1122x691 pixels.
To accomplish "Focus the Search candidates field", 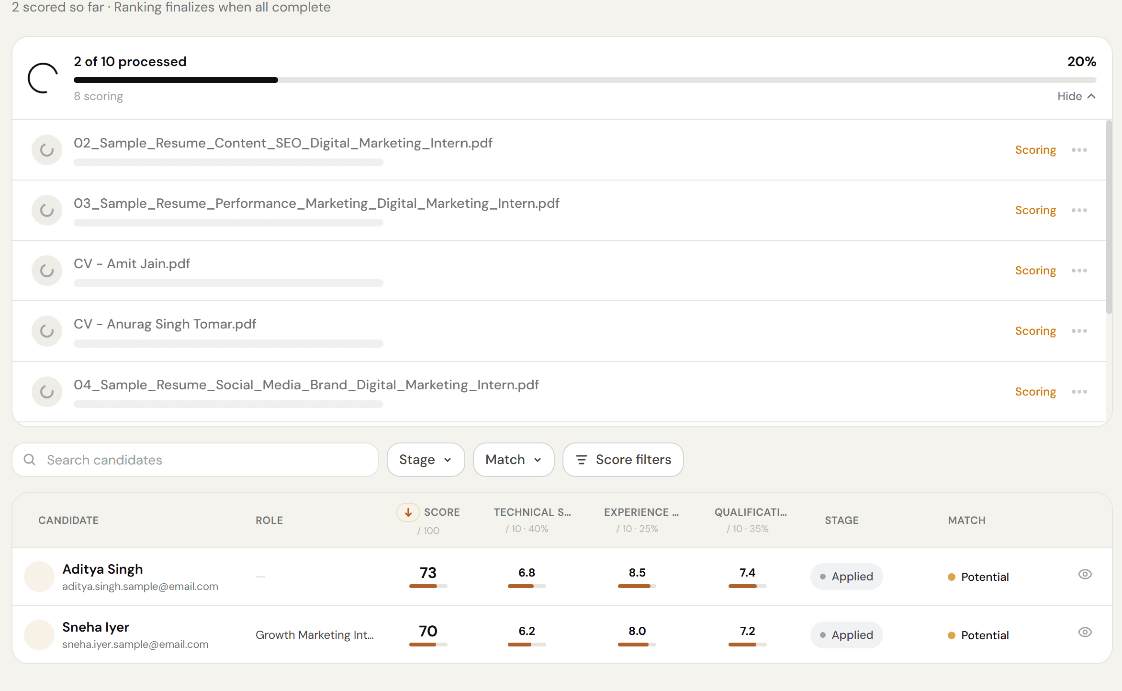I will (195, 460).
